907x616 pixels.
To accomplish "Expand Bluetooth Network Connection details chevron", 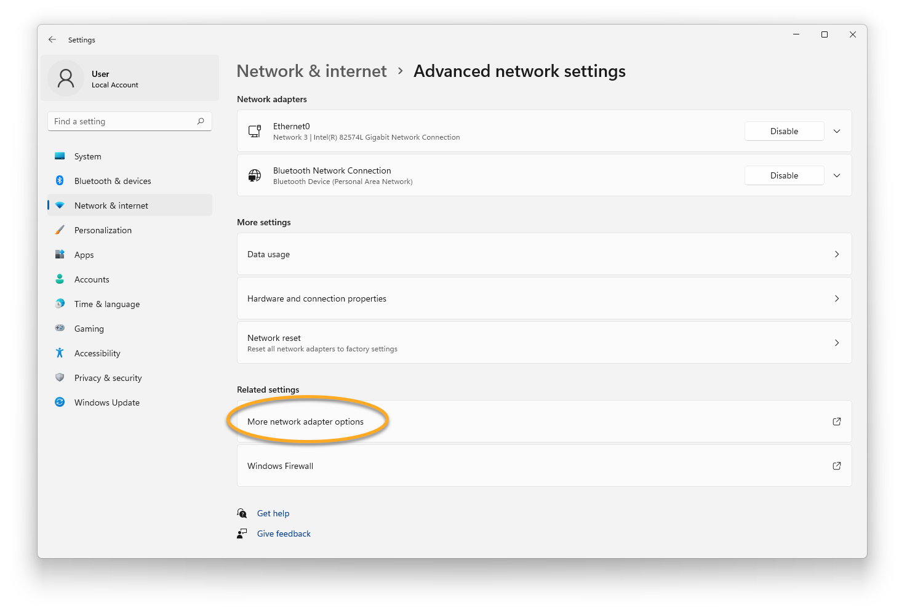I will [837, 175].
